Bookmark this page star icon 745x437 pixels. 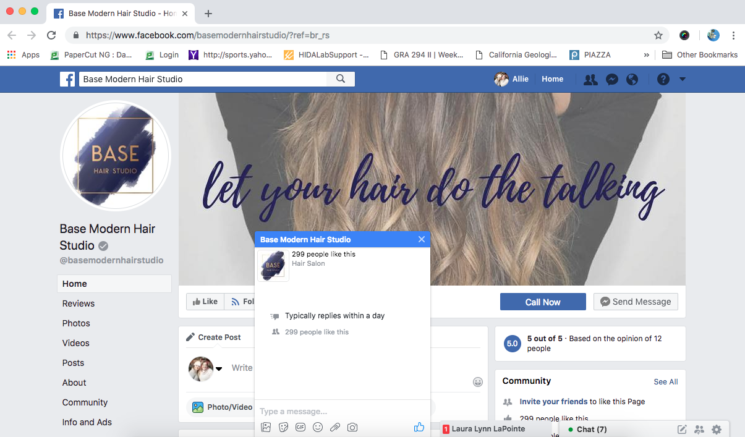[x=658, y=35]
